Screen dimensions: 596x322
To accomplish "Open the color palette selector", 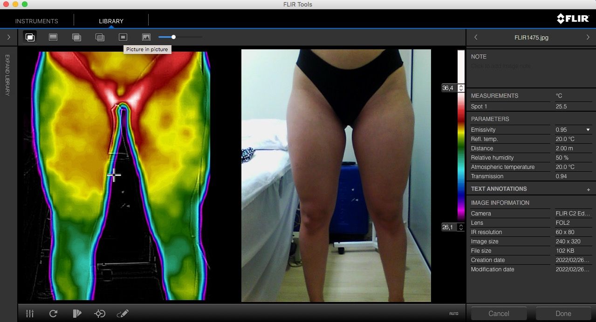I will pyautogui.click(x=77, y=314).
